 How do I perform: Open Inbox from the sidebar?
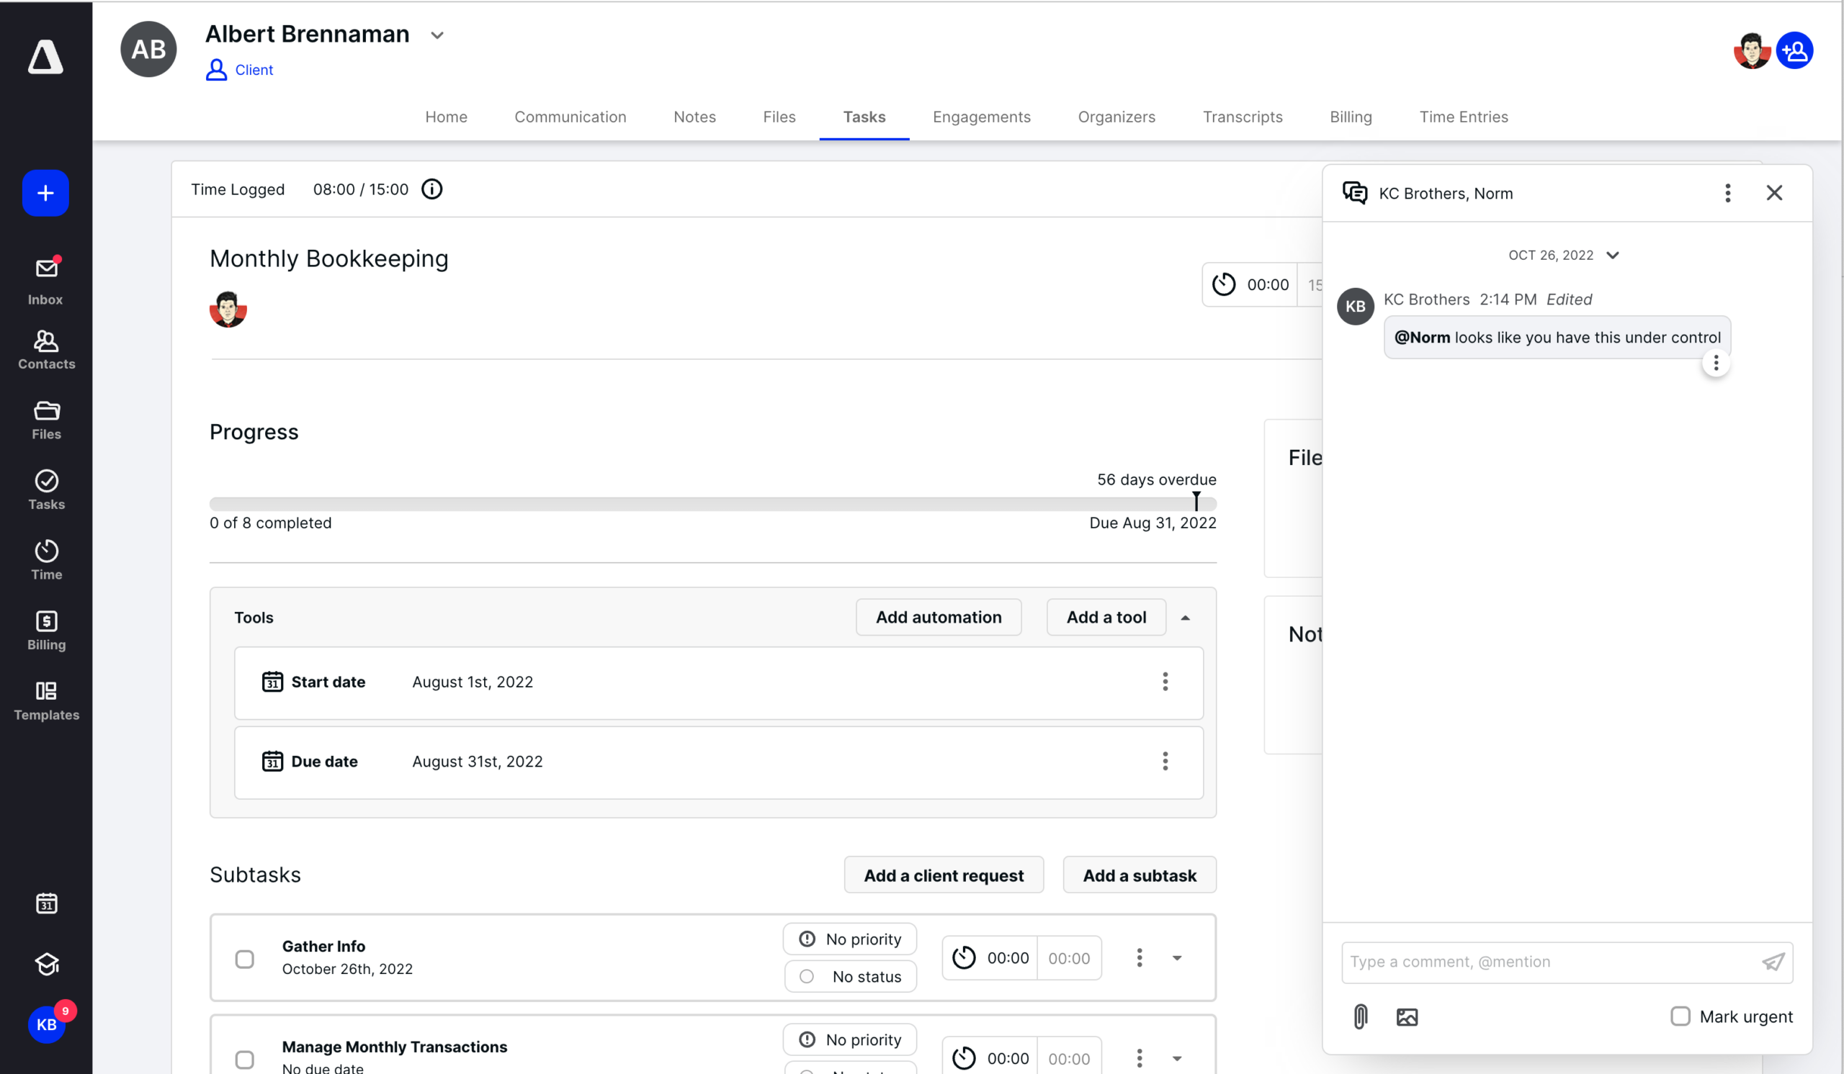[x=45, y=281]
